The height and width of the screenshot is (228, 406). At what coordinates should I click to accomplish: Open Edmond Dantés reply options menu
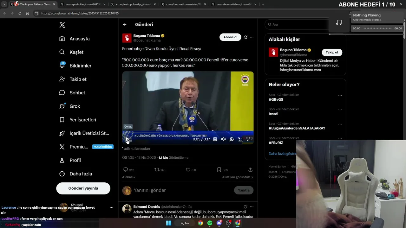(x=252, y=207)
